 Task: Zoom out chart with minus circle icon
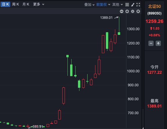[x=122, y=11]
